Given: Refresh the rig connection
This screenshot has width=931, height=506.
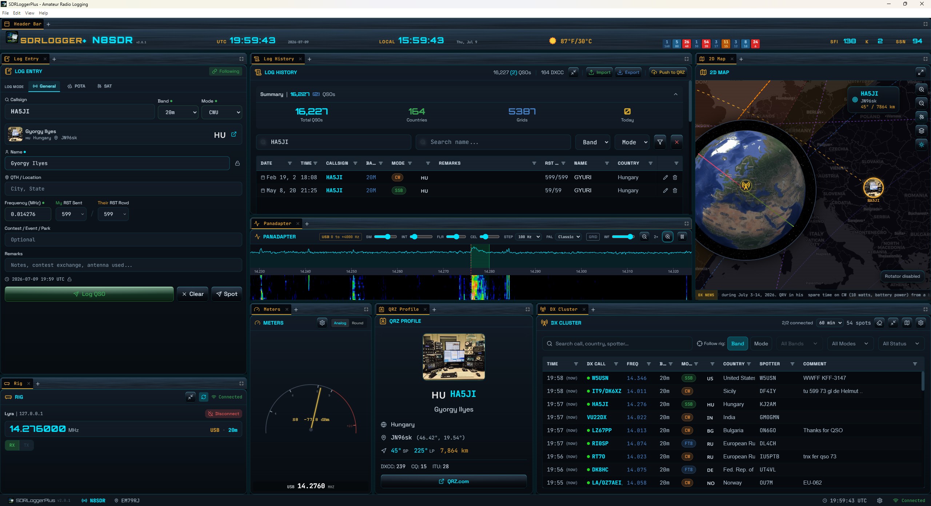Looking at the screenshot, I should [204, 397].
